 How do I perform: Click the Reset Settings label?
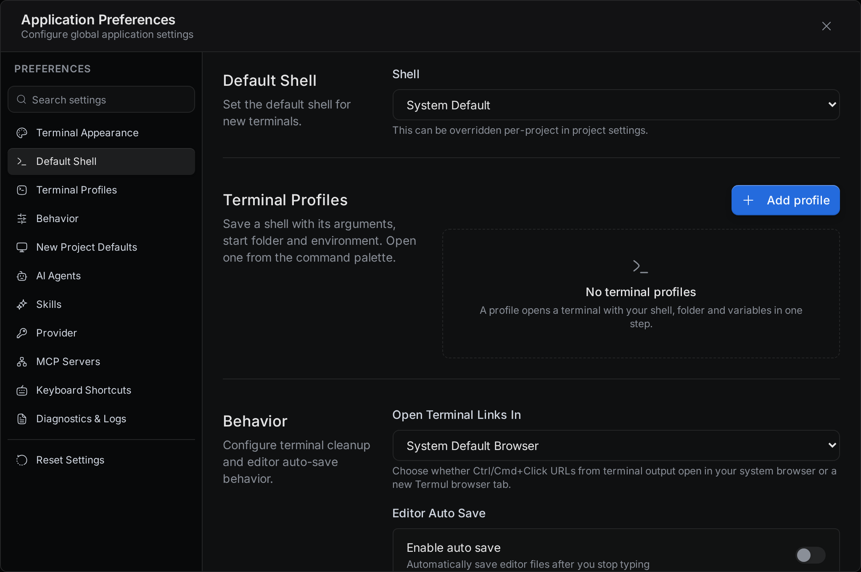[x=70, y=460]
